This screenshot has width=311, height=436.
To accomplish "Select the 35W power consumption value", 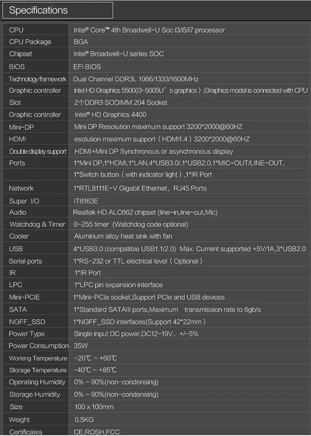I will (x=81, y=346).
